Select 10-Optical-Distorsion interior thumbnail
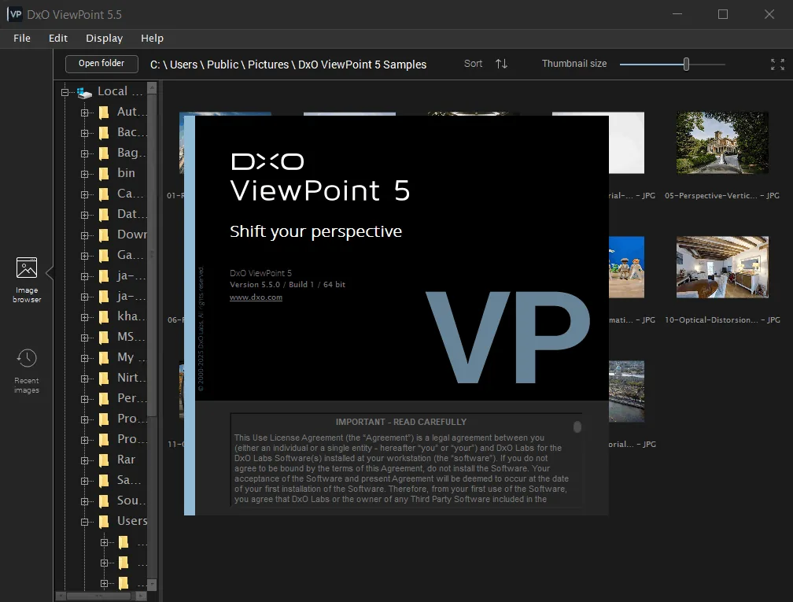 coord(722,267)
